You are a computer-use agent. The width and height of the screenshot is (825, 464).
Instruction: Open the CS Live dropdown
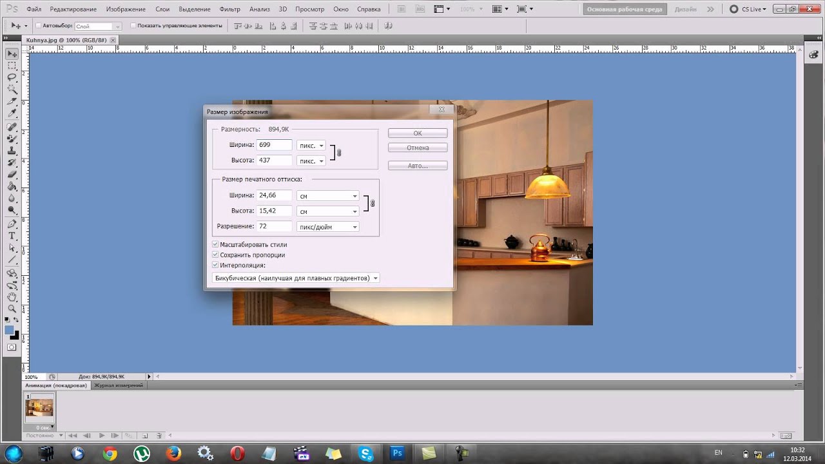[750, 9]
